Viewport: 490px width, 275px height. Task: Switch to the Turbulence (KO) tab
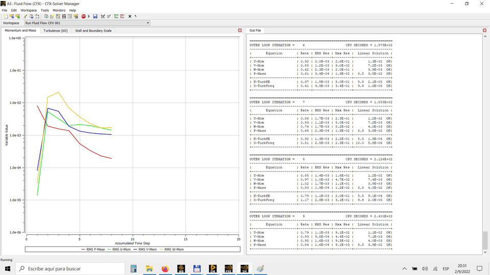point(56,31)
